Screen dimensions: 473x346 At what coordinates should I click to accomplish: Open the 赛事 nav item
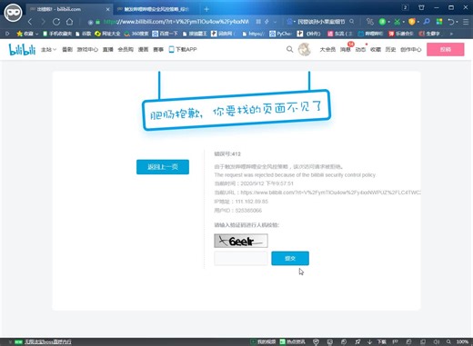pos(158,49)
